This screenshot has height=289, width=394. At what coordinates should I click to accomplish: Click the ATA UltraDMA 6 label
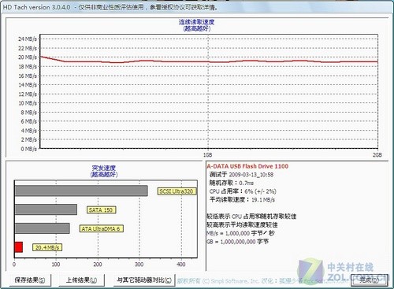click(101, 228)
